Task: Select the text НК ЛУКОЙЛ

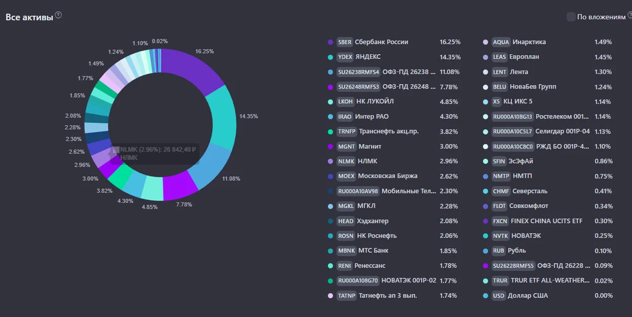Action: [x=376, y=101]
